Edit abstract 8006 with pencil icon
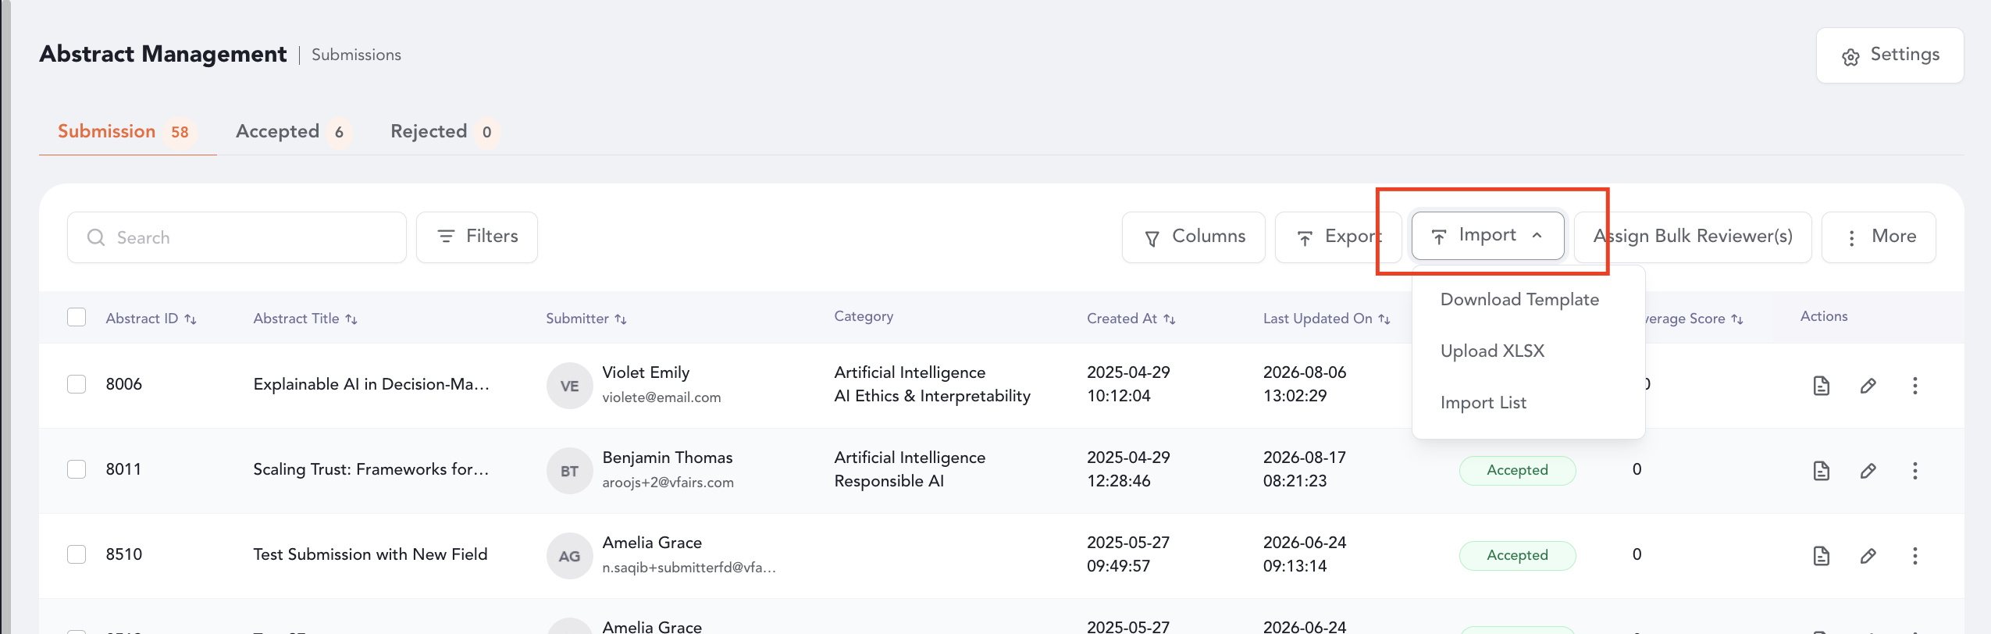 tap(1868, 386)
